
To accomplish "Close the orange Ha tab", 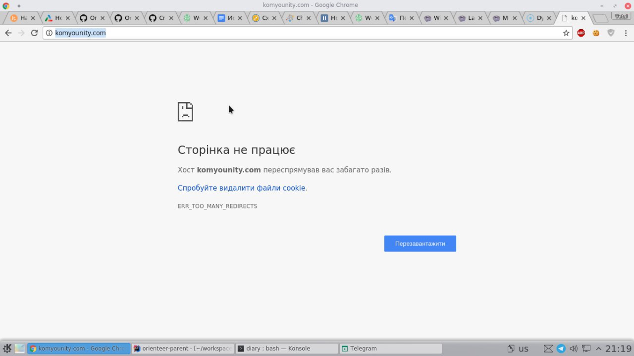I will 33,18.
